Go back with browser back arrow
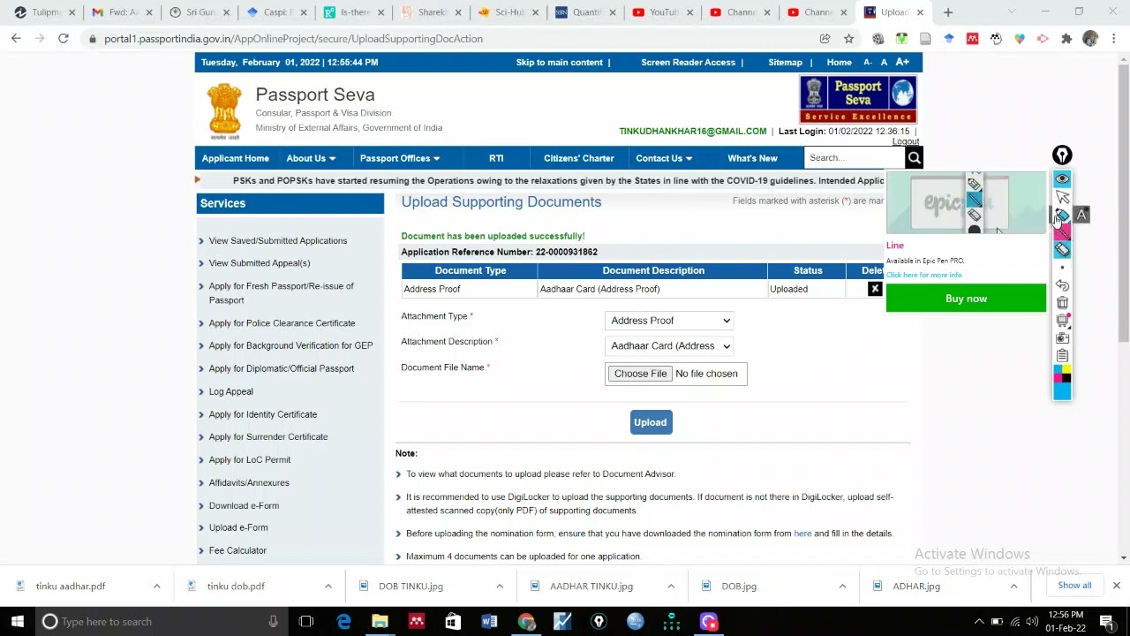Screen dimensions: 1130x636 (x=16, y=39)
